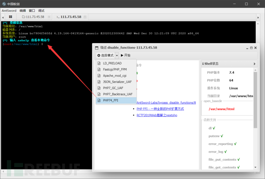
Task: Click the 操作系统 Linux value
Action: pos(234,88)
